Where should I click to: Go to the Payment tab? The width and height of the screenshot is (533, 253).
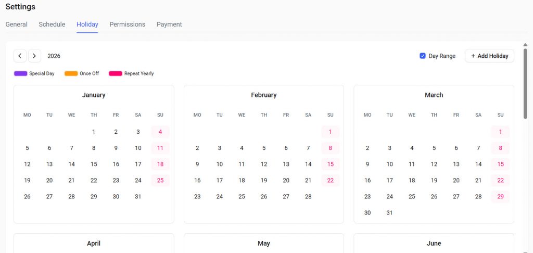pos(169,24)
